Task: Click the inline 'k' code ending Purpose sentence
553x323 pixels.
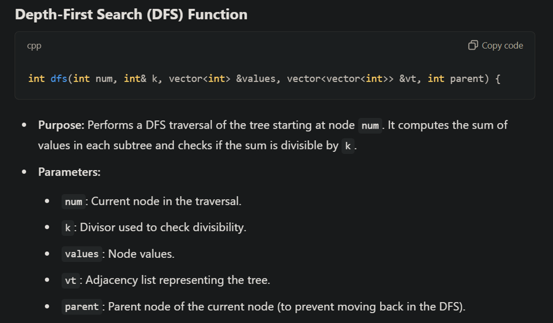Action: [x=348, y=146]
